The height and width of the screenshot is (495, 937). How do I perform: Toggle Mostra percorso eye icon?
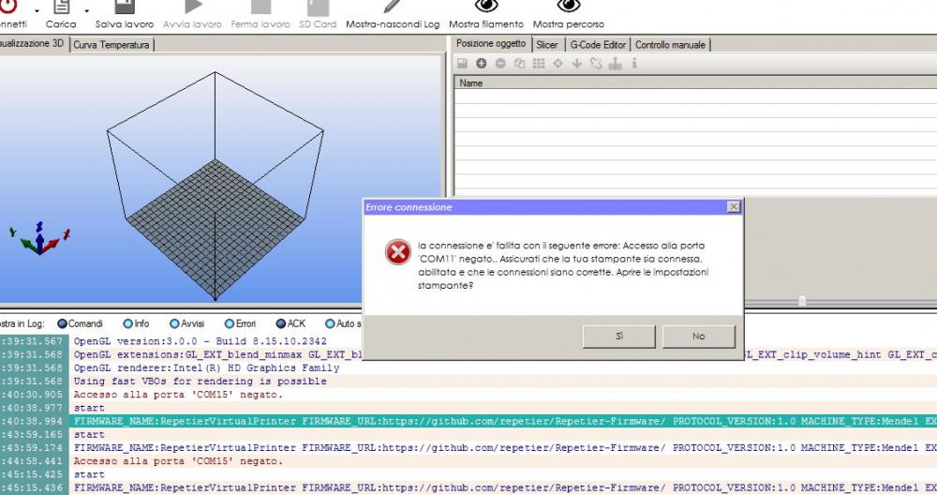pos(569,6)
